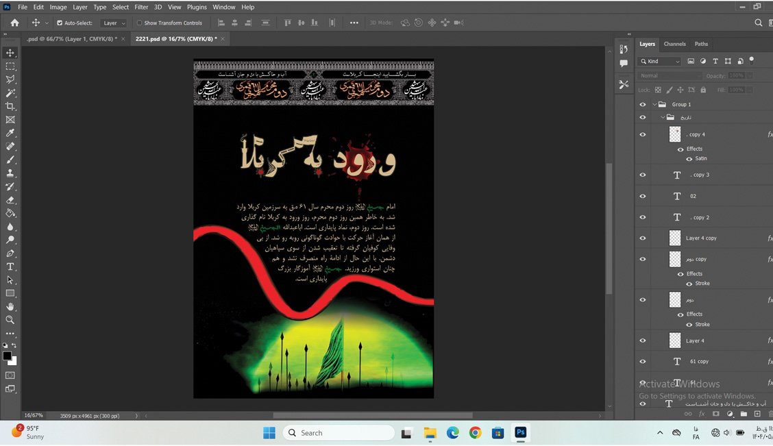773x446 pixels.
Task: Toggle Quick Mask mode icon
Action: point(10,375)
